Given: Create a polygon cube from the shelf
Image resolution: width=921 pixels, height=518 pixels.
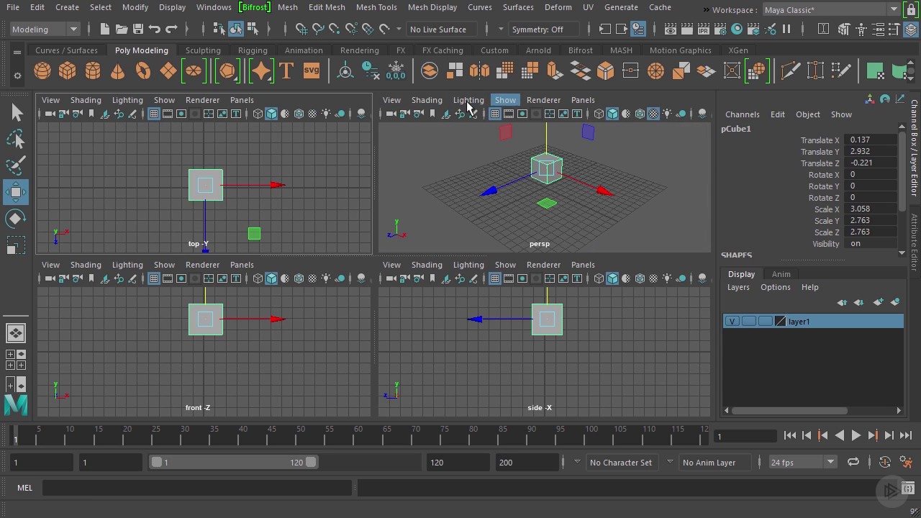Looking at the screenshot, I should (x=67, y=71).
